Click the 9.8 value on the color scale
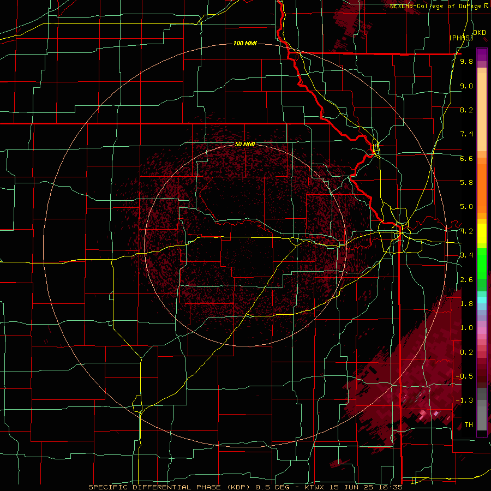 click(x=466, y=61)
